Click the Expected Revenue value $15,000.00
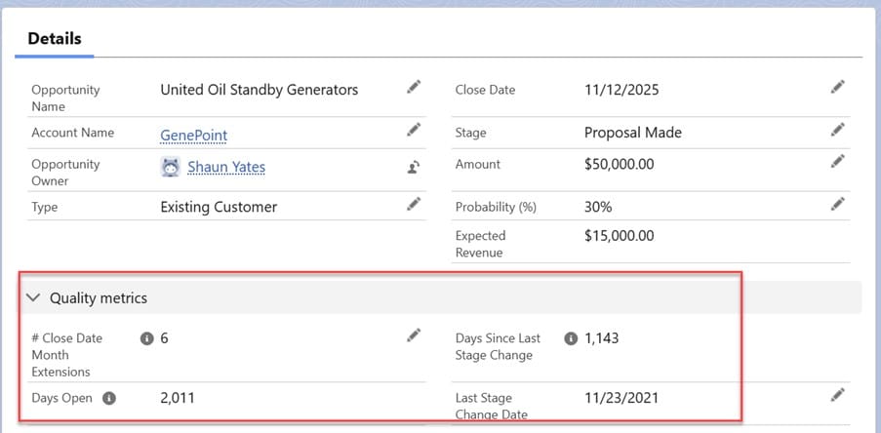The height and width of the screenshot is (433, 881). pyautogui.click(x=619, y=235)
